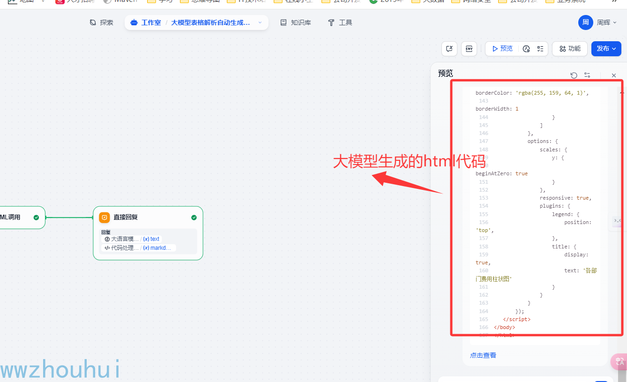627x382 pixels.
Task: Open run history clock icon
Action: pyautogui.click(x=526, y=49)
